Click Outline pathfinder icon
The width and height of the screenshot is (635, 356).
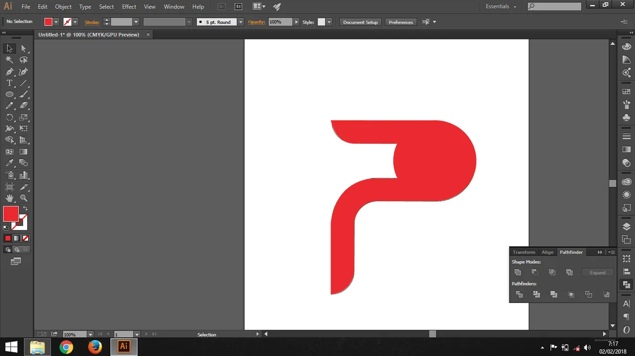(588, 294)
